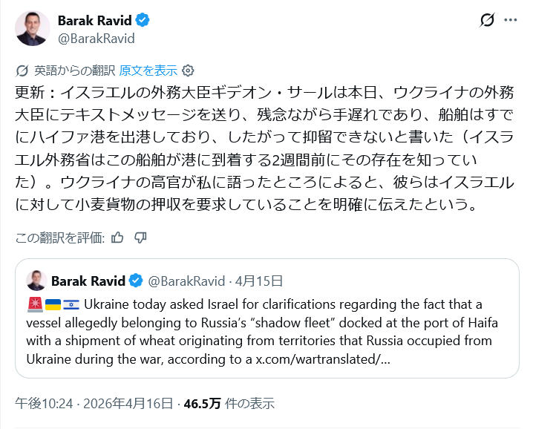Click the Israel flag emoji
The width and height of the screenshot is (533, 429).
[71, 304]
